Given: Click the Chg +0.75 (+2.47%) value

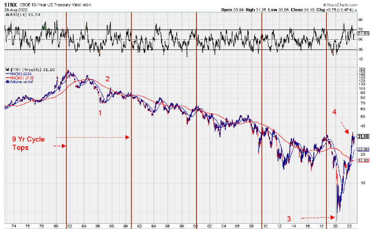Looking at the screenshot, I should click(335, 10).
